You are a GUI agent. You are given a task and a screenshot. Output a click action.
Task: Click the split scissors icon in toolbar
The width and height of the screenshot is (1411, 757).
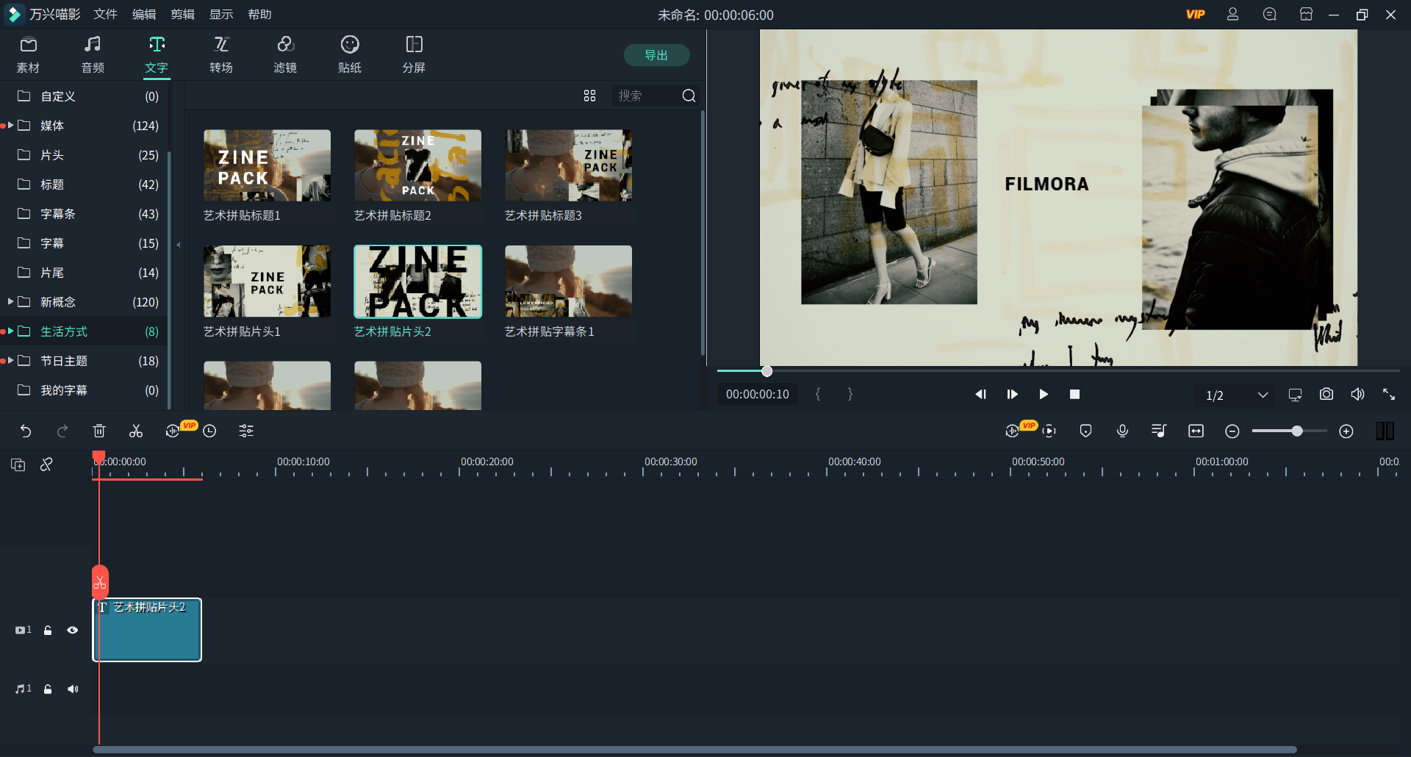(x=136, y=431)
